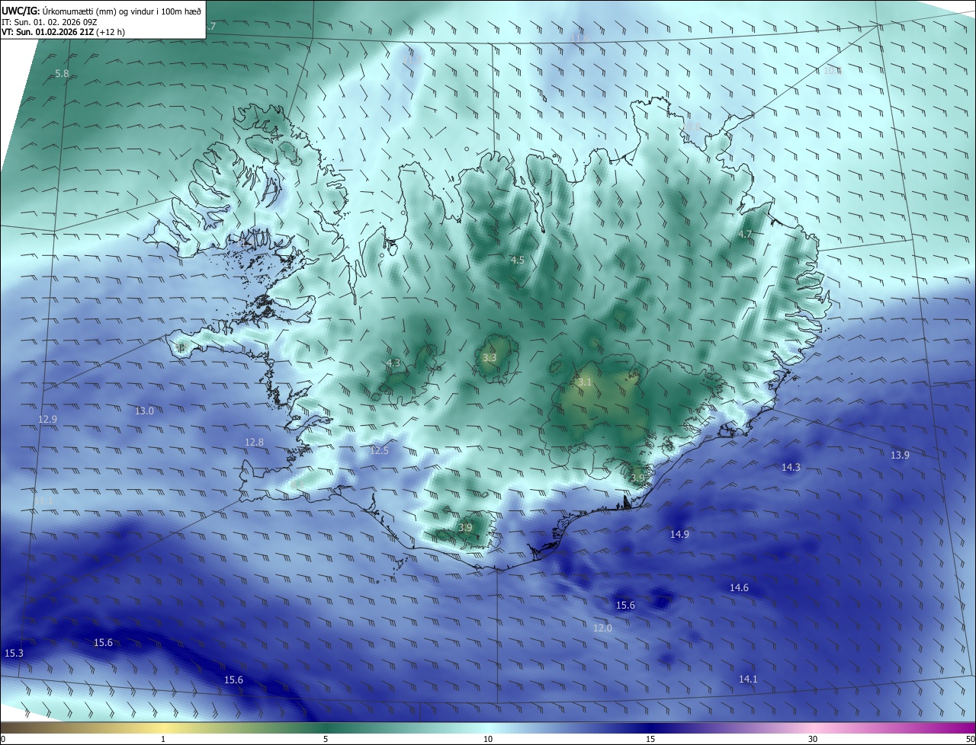This screenshot has height=745, width=976.
Task: Select the 4.7 value in east Iceland
Action: click(x=746, y=235)
